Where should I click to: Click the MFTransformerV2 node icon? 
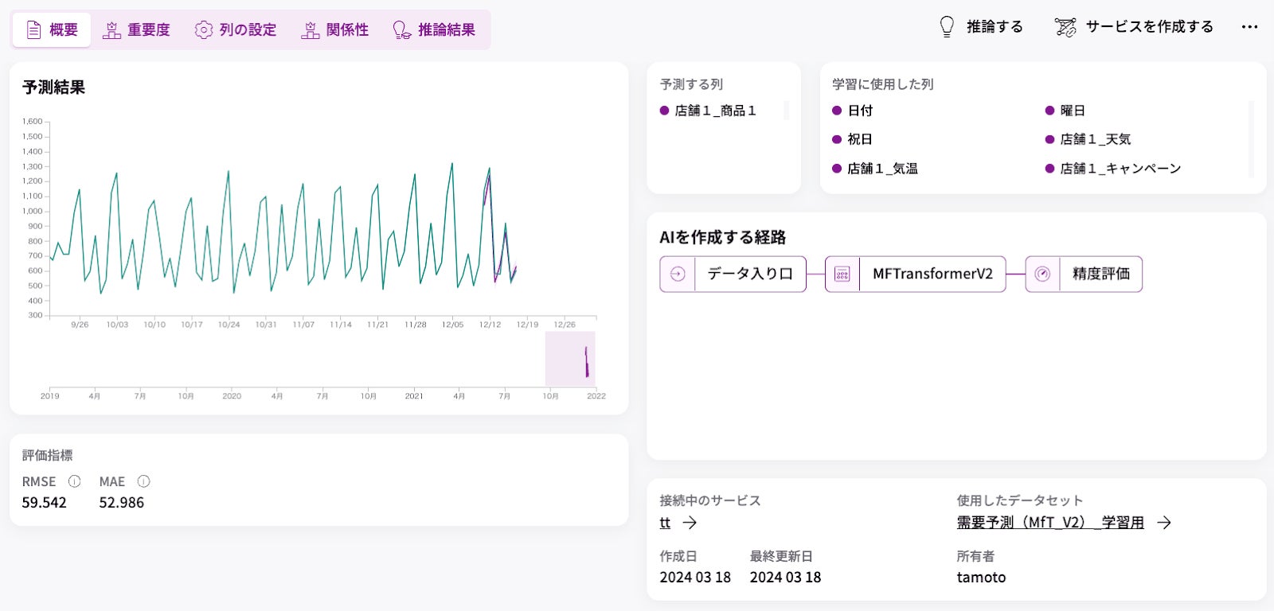point(842,274)
